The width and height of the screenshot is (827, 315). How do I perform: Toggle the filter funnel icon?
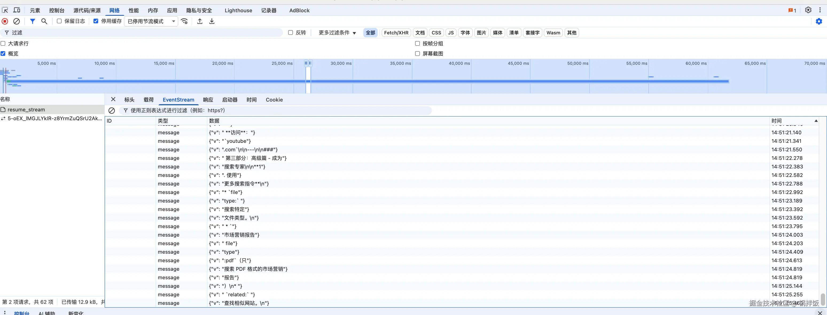point(32,21)
